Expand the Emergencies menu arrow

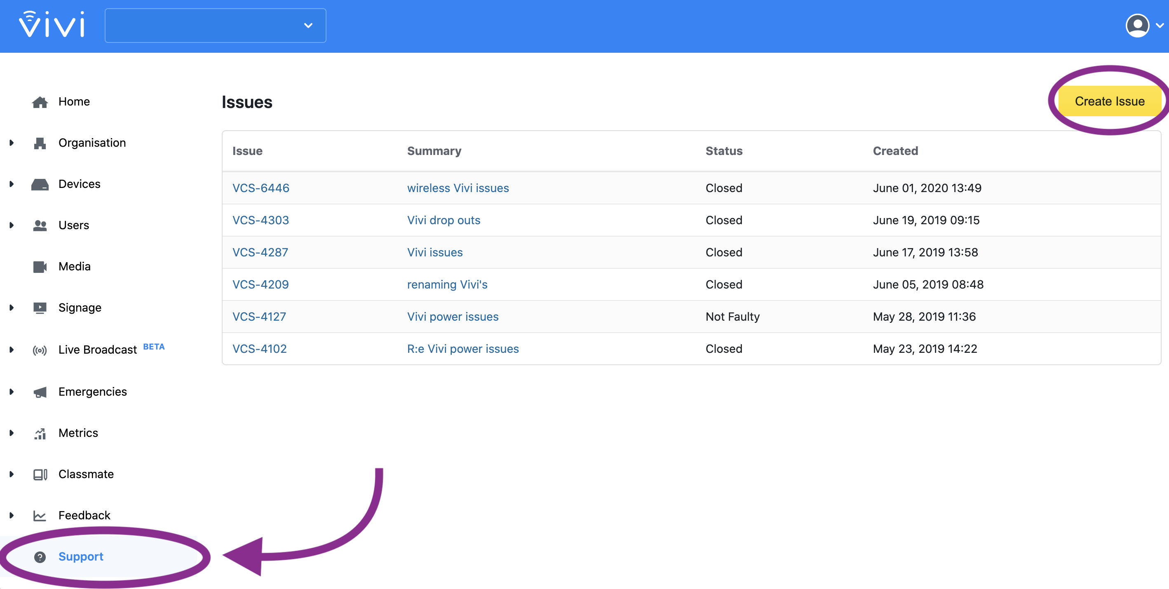point(12,392)
